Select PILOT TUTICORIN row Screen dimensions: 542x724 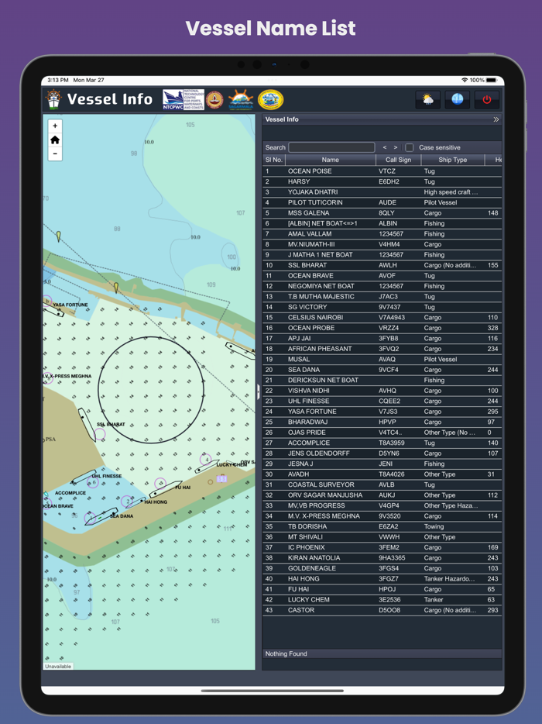click(x=382, y=202)
